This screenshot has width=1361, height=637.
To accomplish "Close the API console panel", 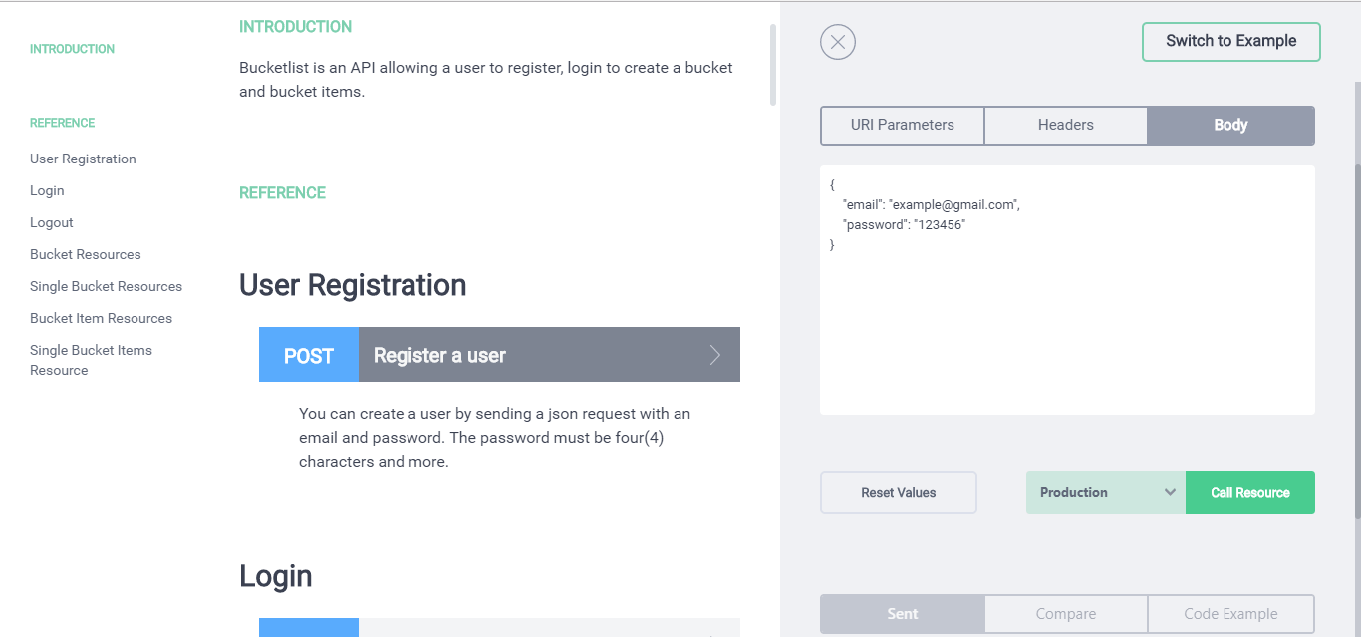I will tap(837, 41).
